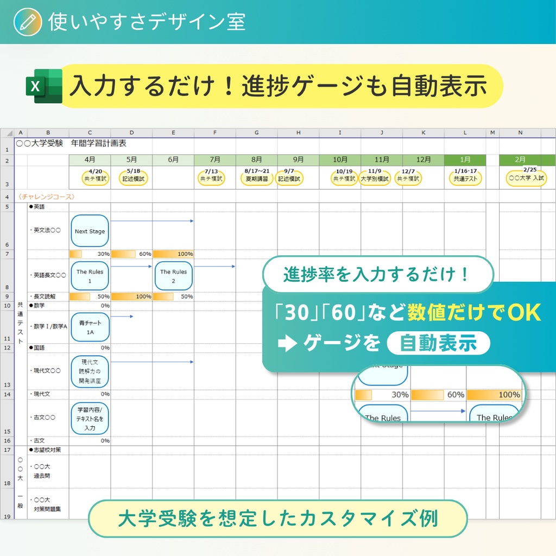Click the ・数学Ⅰ/数学A cell
556x556 pixels.
click(48, 326)
